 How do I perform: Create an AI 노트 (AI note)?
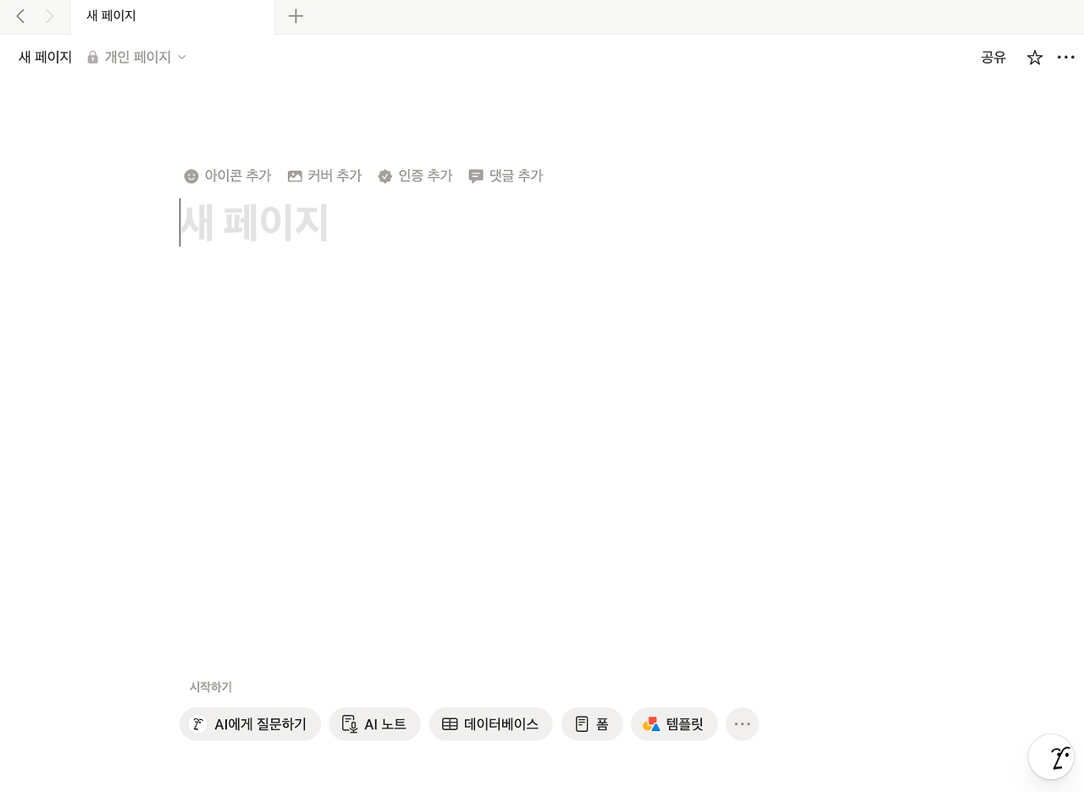(x=374, y=724)
